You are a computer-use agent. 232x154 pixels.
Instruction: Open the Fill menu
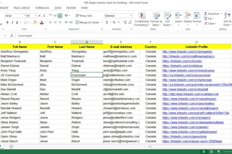click(209, 19)
